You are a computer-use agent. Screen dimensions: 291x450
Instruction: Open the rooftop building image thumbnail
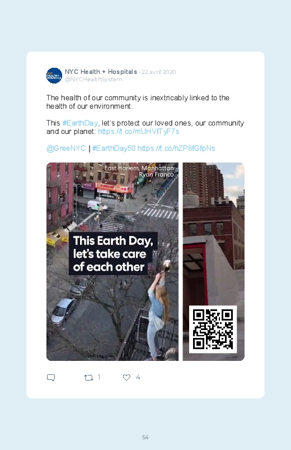tap(214, 262)
